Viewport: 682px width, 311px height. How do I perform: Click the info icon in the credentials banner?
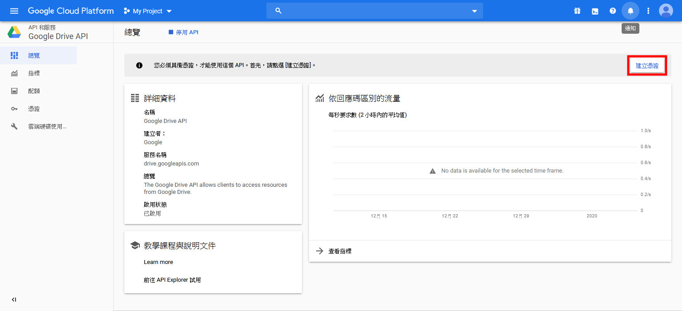139,65
